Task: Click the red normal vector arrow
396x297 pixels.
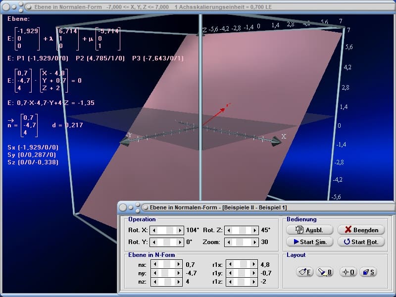Action: pyautogui.click(x=214, y=116)
